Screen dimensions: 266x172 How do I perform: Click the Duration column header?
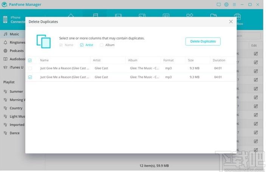219,60
